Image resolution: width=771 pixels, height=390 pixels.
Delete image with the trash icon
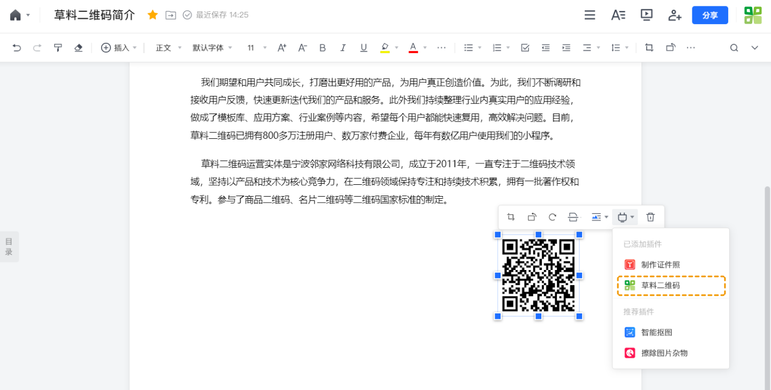point(651,217)
